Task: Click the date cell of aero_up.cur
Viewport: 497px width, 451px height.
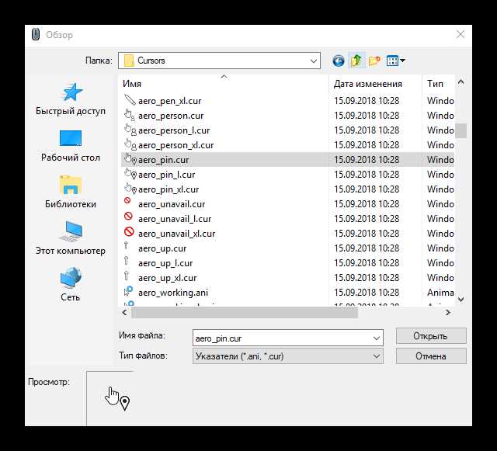Action: click(x=367, y=248)
